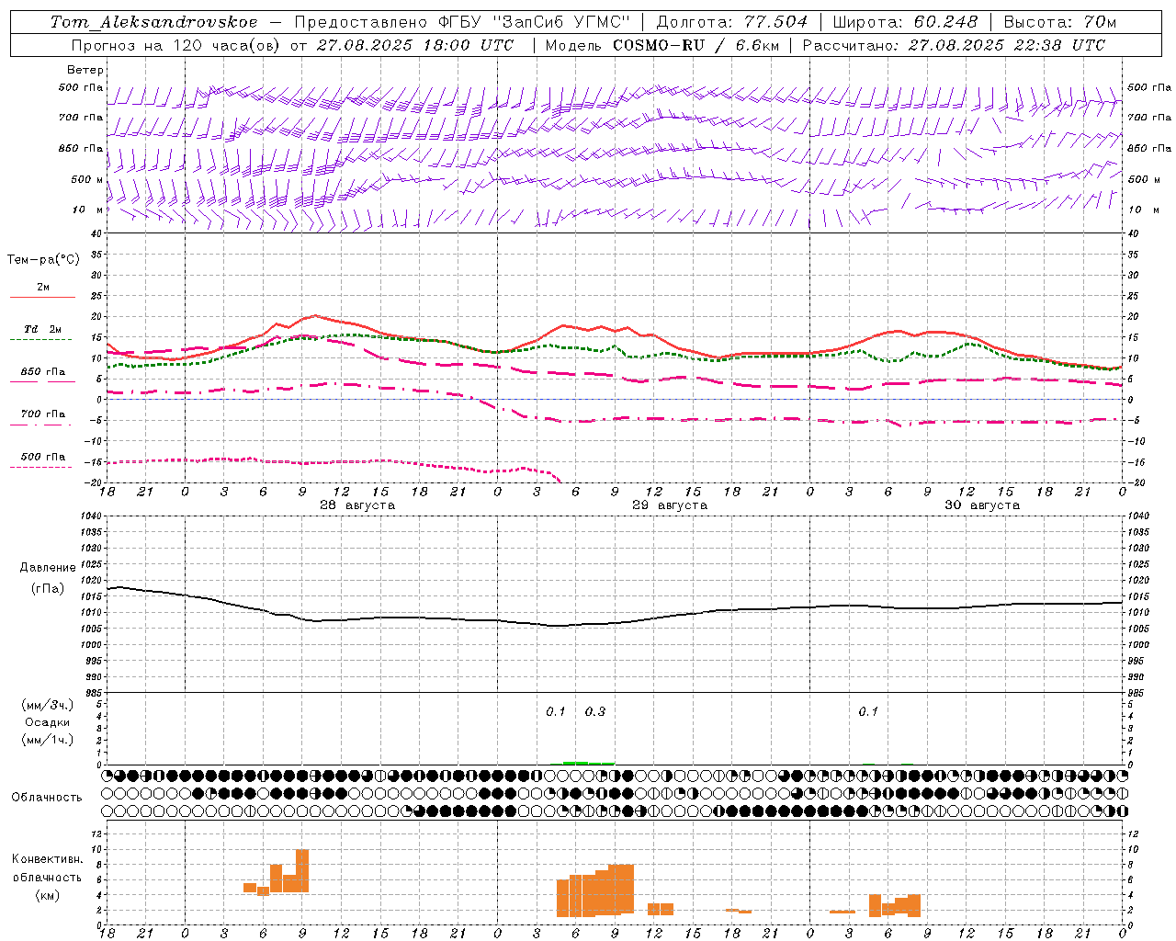Click the Конвективн. label of the convection panel
Image resolution: width=1176 pixels, height=941 pixels.
48,859
